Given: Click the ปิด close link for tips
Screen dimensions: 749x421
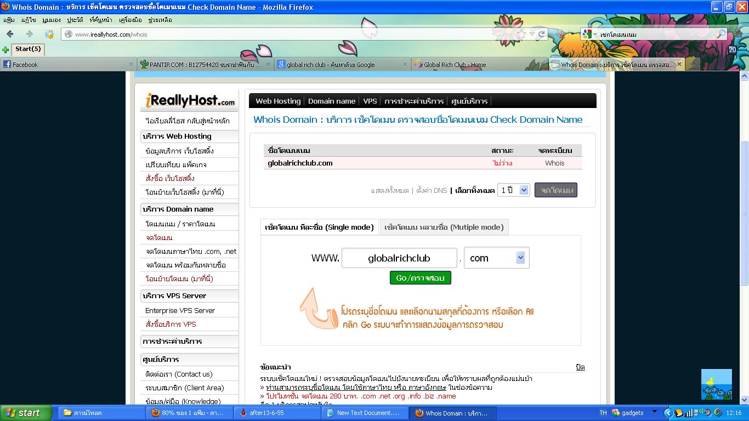Looking at the screenshot, I should tap(580, 367).
